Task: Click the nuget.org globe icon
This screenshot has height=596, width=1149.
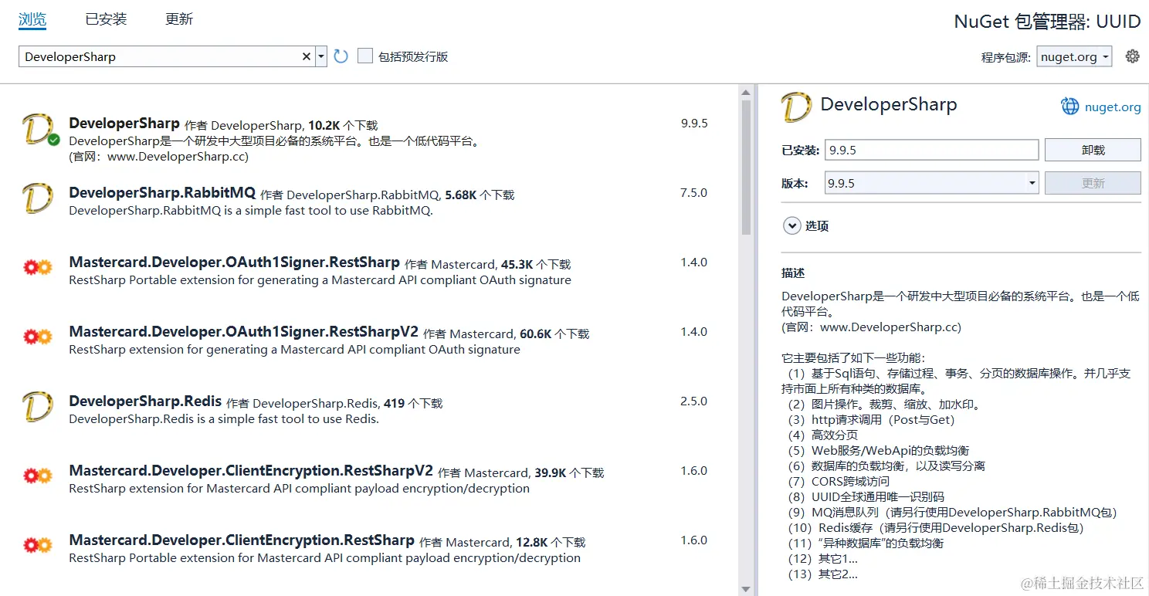Action: [1069, 107]
